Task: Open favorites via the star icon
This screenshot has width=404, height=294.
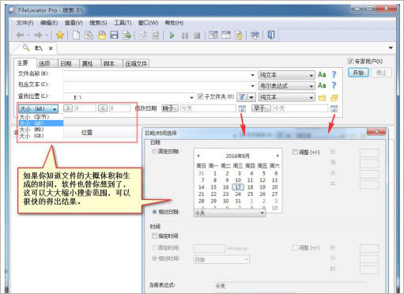Action: (x=60, y=35)
